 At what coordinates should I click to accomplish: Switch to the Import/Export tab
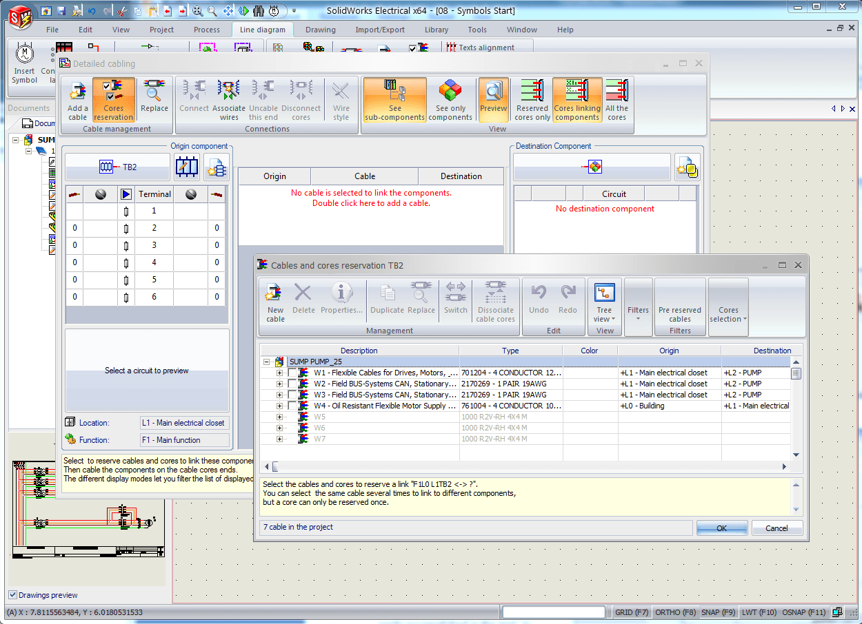click(380, 30)
